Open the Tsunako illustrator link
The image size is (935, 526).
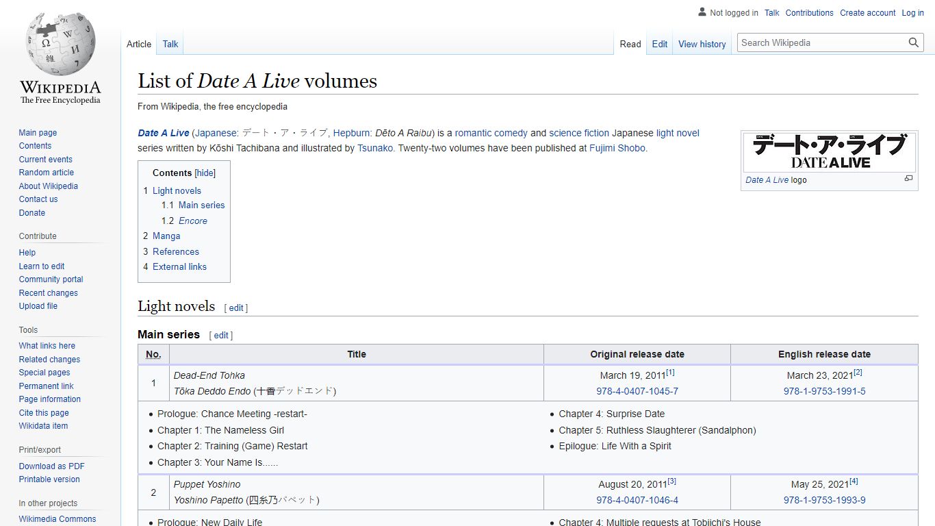[375, 148]
